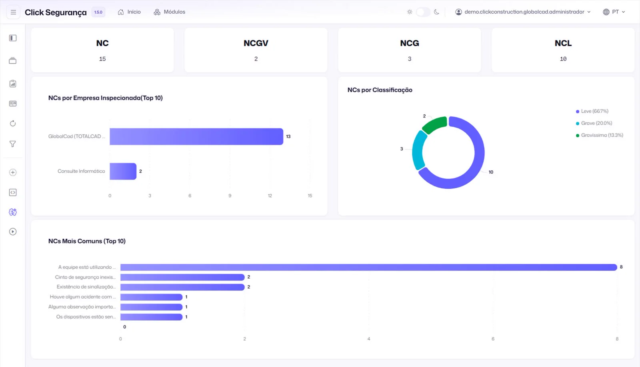Image resolution: width=640 pixels, height=367 pixels.
Task: Click the 'Existência de sinalização...' bar
Action: tap(182, 287)
